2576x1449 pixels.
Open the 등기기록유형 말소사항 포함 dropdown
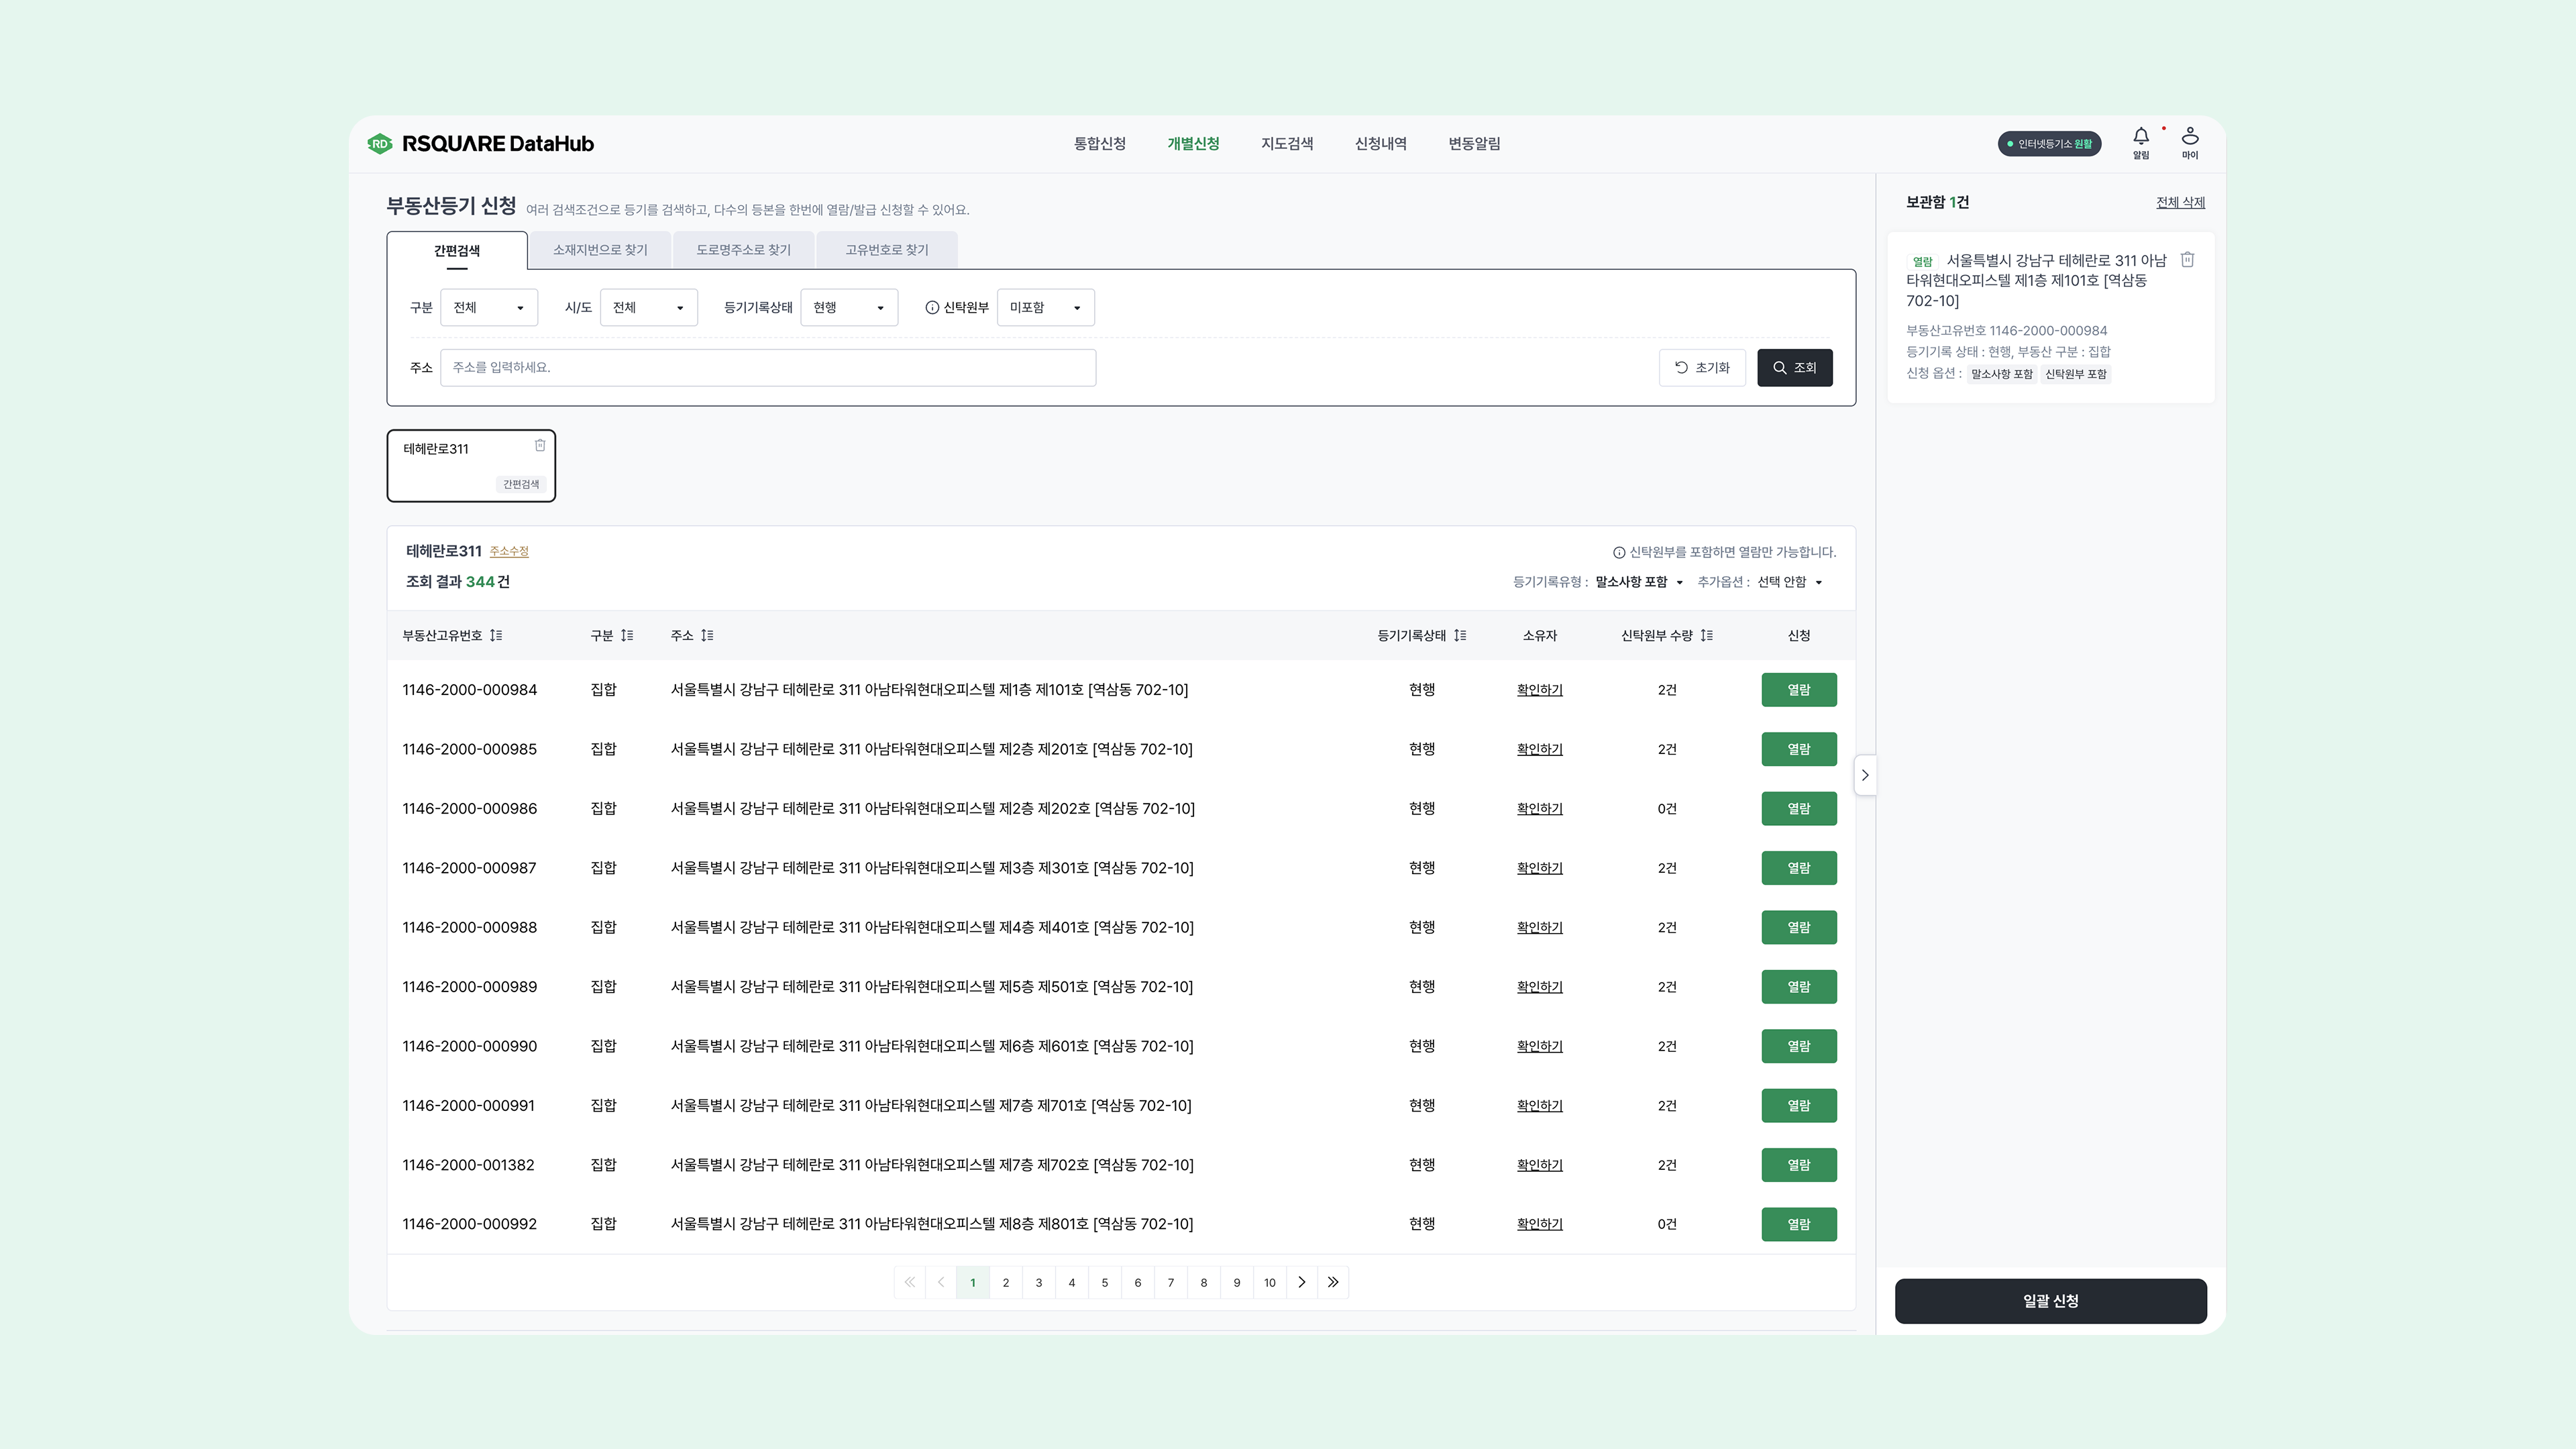coord(1638,582)
